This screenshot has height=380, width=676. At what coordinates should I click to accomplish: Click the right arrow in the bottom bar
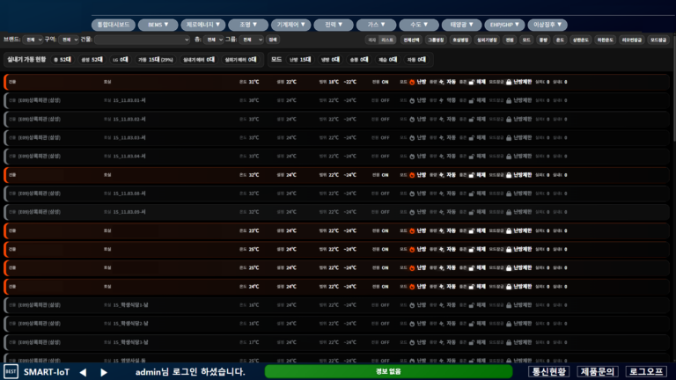pyautogui.click(x=104, y=372)
